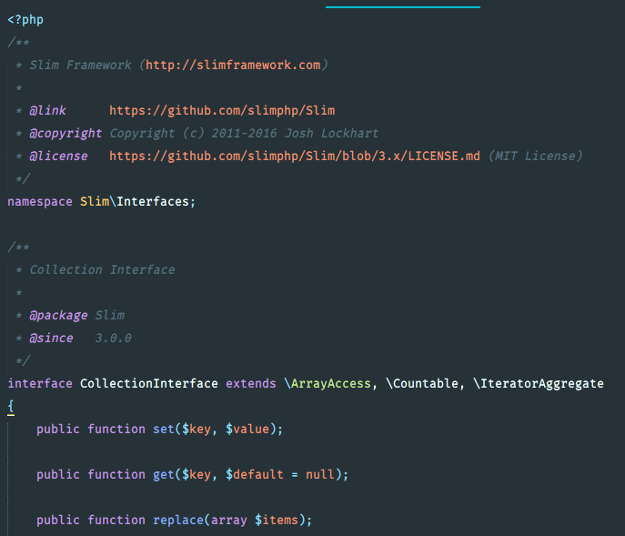Screen dimensions: 625x536
Task: Click the namespace keyword
Action: point(40,201)
